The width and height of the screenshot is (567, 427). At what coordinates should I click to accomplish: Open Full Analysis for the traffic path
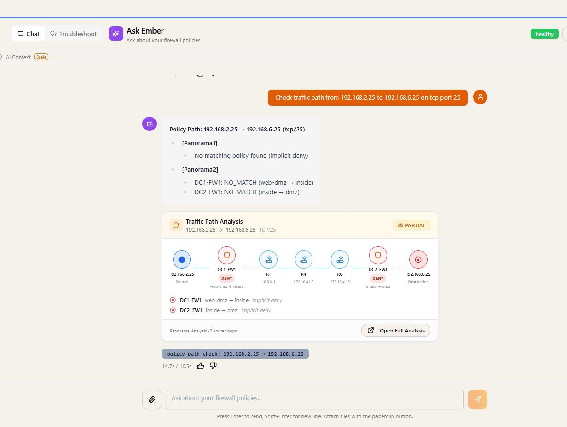click(x=395, y=330)
